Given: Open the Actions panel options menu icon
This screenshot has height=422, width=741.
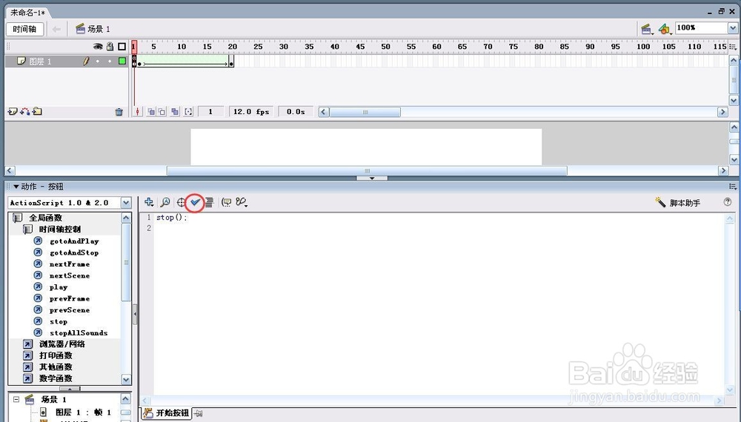Looking at the screenshot, I should click(x=733, y=187).
